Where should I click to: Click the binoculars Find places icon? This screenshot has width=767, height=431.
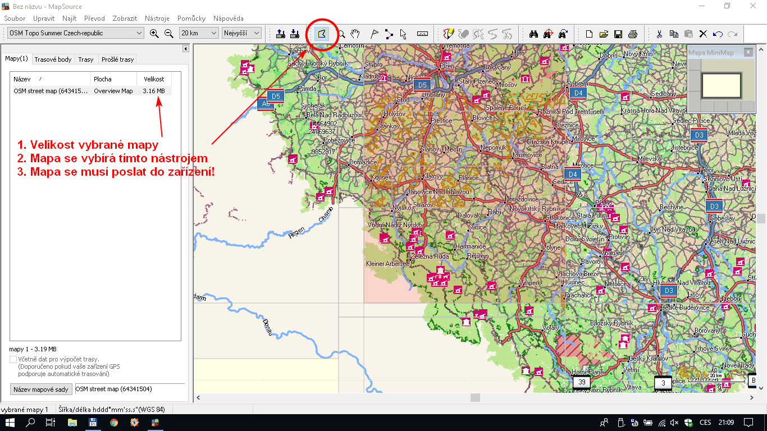coord(534,34)
